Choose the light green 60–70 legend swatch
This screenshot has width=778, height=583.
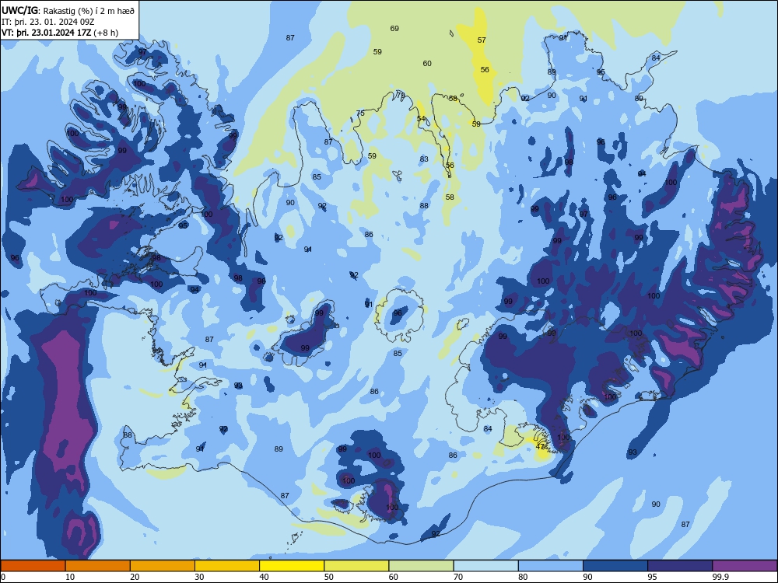coord(421,566)
